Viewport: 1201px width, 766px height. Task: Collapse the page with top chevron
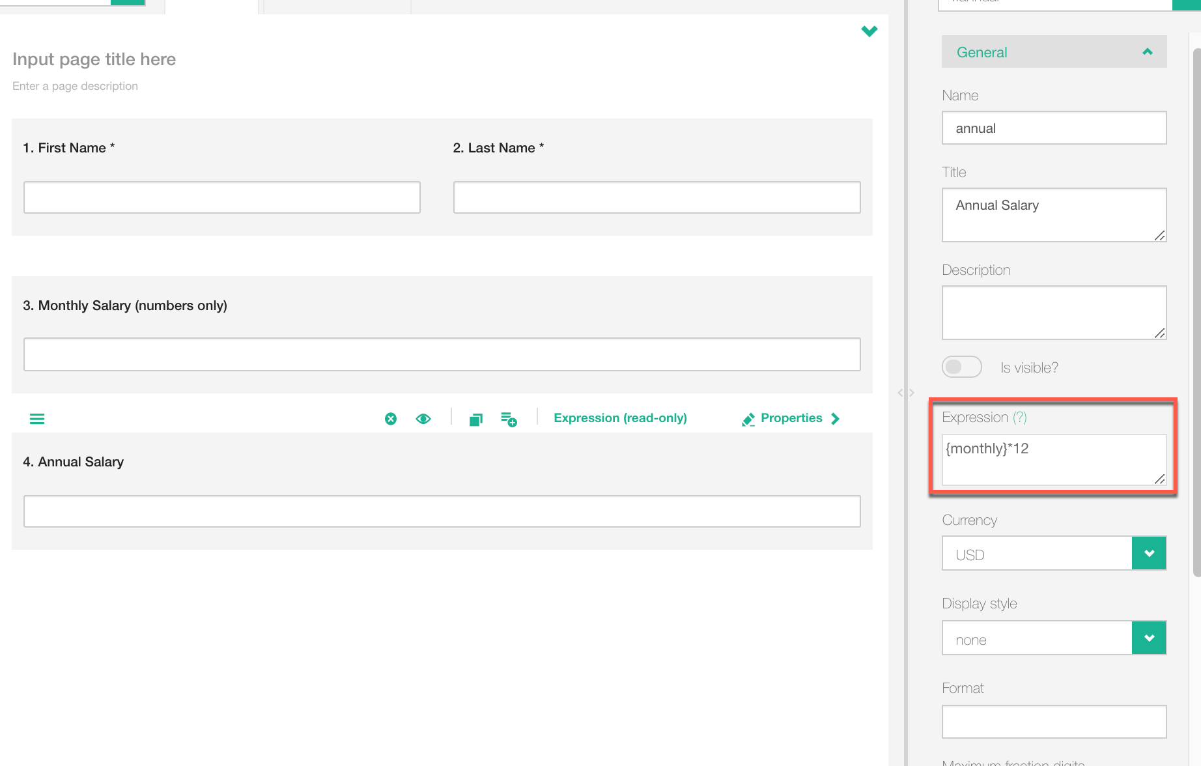click(869, 31)
